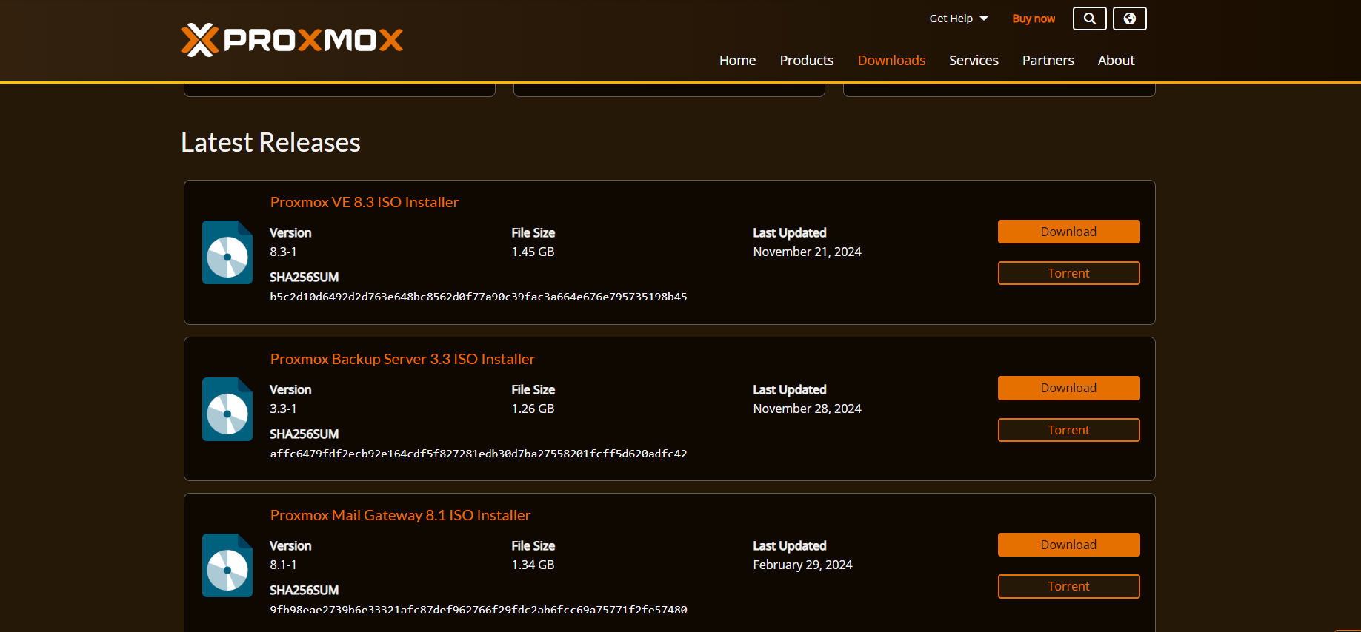Click the date November 21, 2024

coord(807,252)
